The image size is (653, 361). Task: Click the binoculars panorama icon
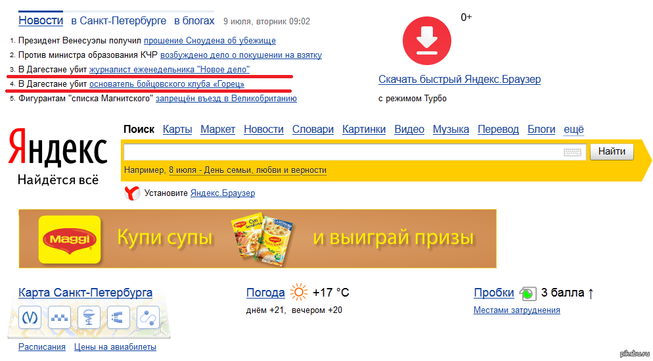point(118,318)
